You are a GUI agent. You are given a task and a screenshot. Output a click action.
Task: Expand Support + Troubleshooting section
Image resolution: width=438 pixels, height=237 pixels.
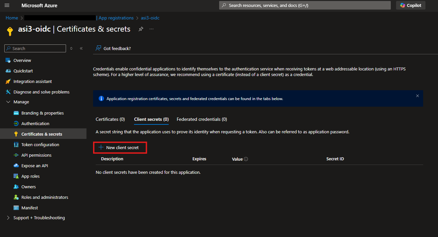(x=8, y=218)
